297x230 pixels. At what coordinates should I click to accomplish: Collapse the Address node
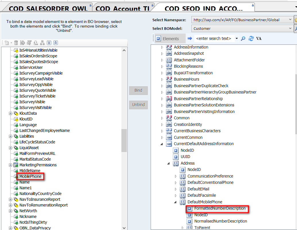168,163
